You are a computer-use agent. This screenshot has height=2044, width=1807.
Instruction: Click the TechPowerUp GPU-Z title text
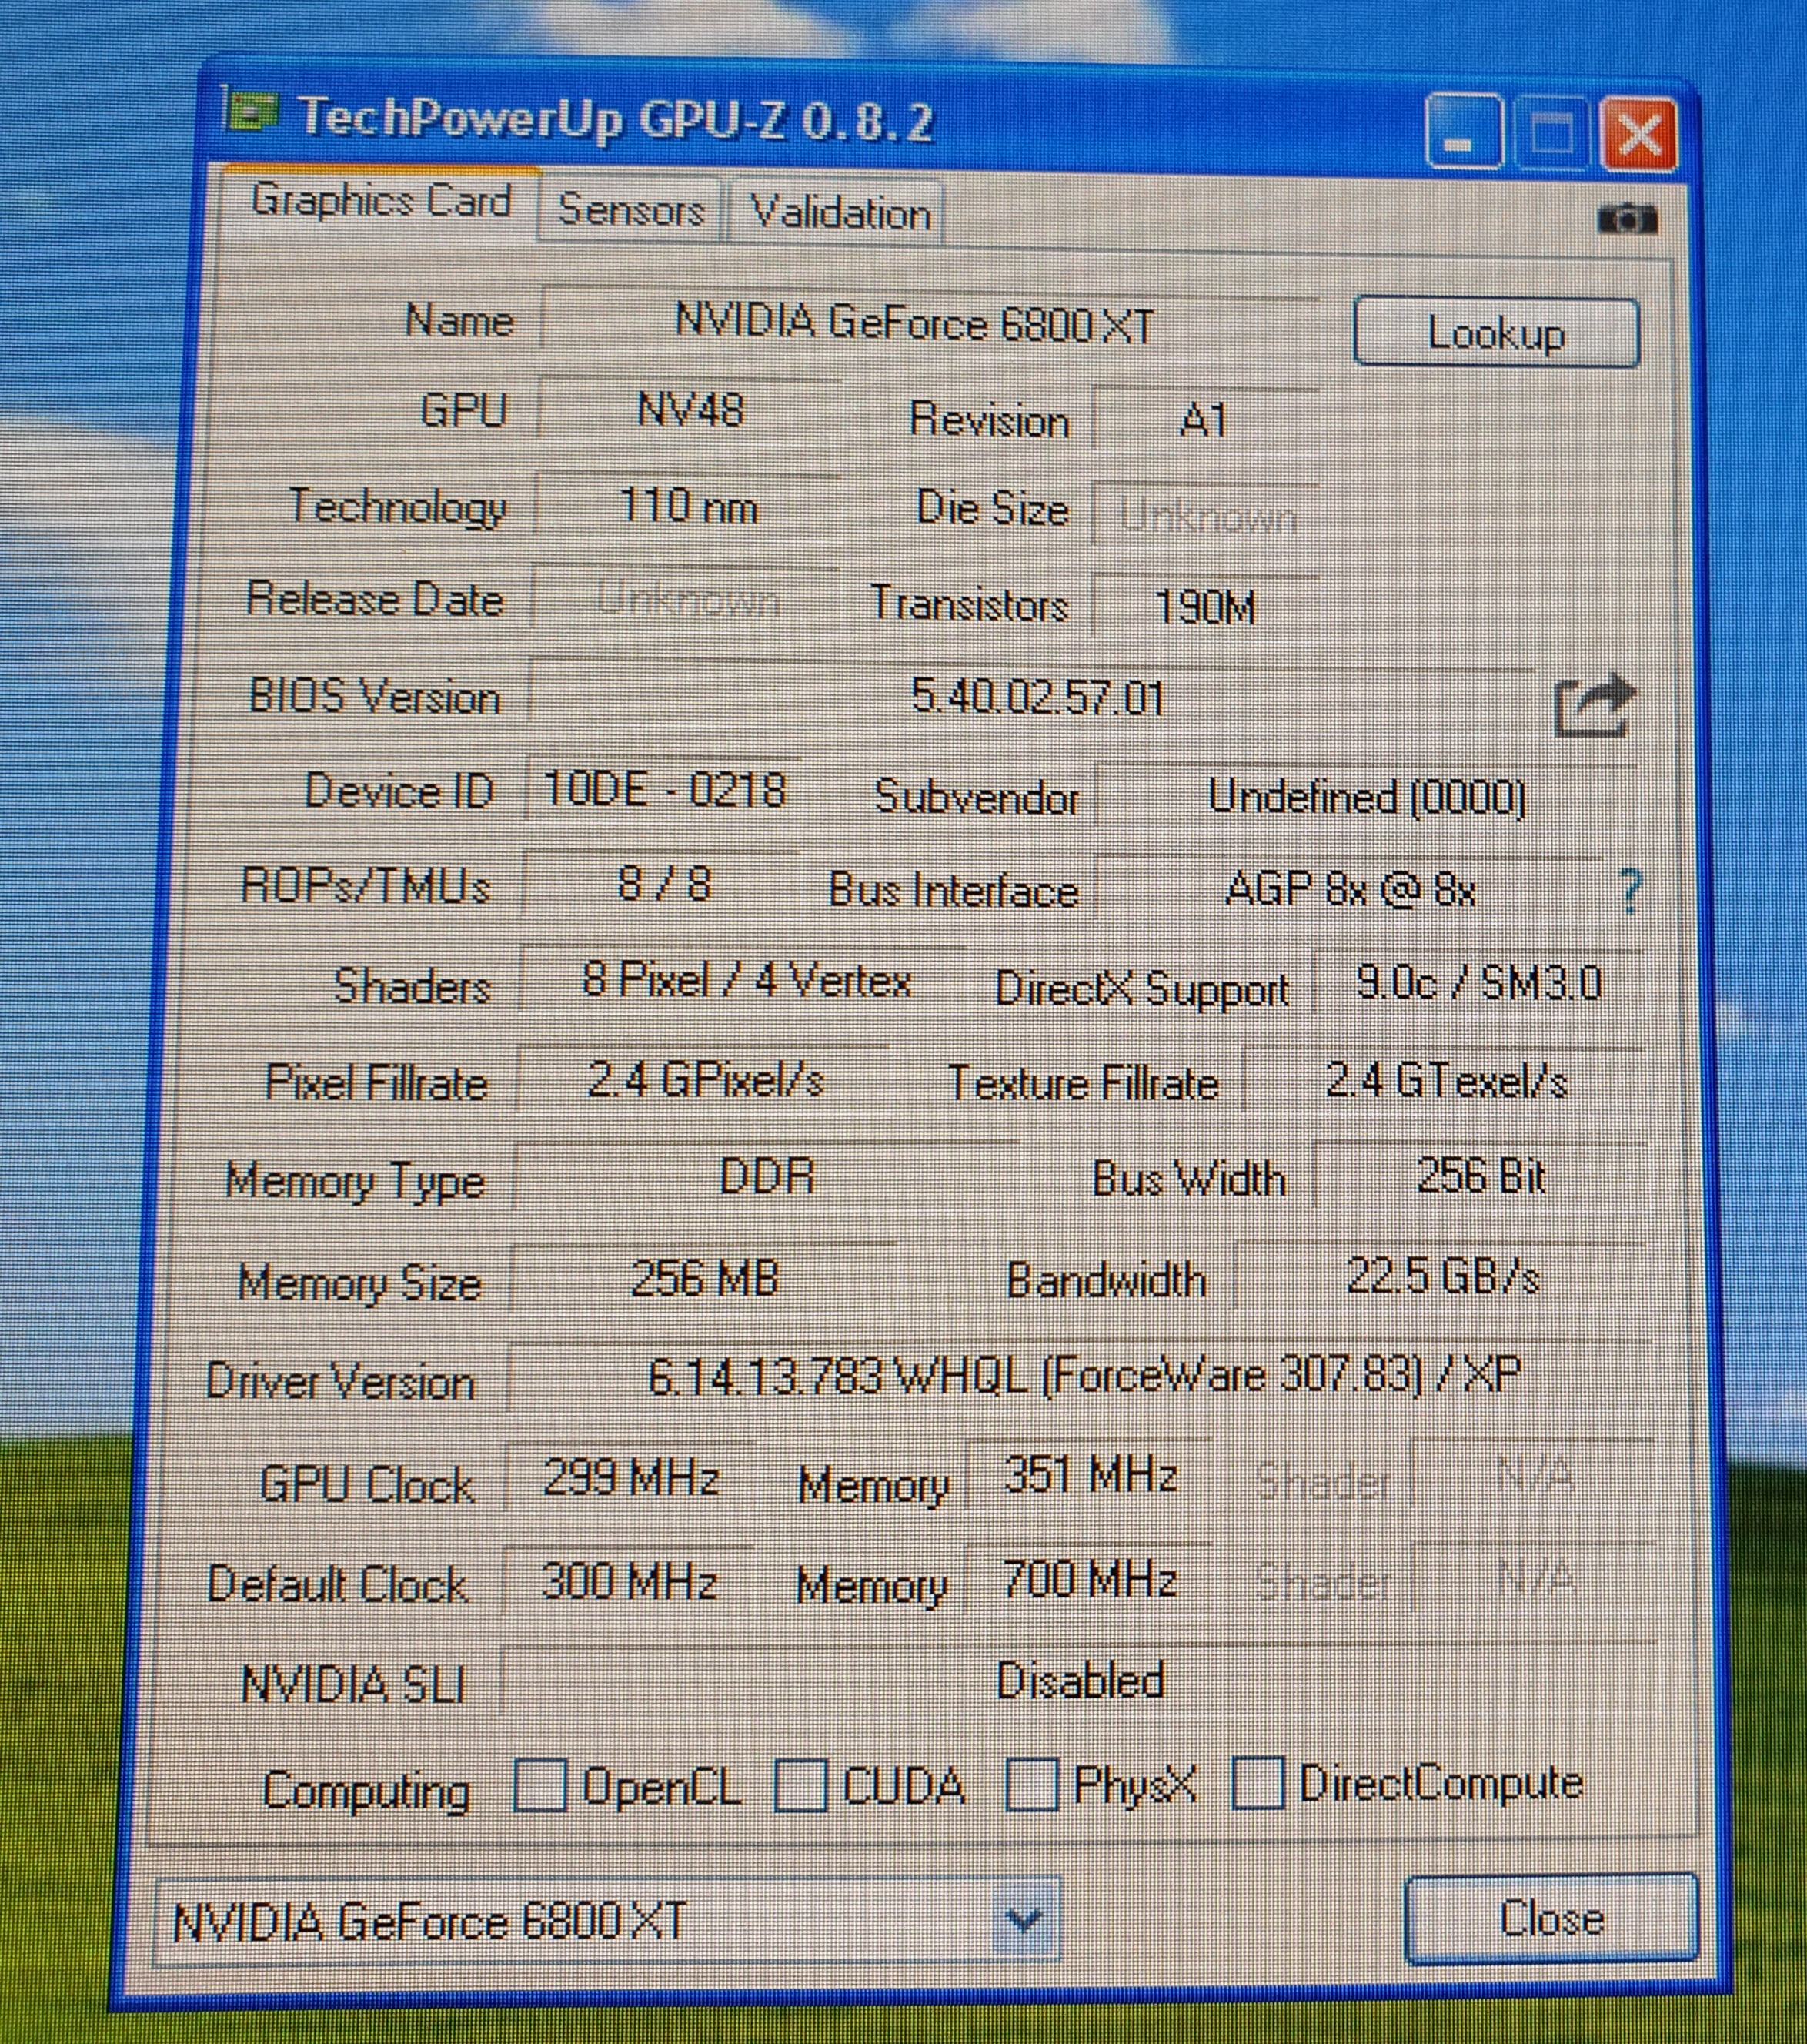click(x=616, y=121)
